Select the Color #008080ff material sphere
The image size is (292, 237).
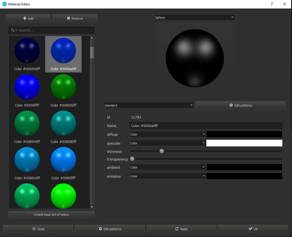click(63, 123)
